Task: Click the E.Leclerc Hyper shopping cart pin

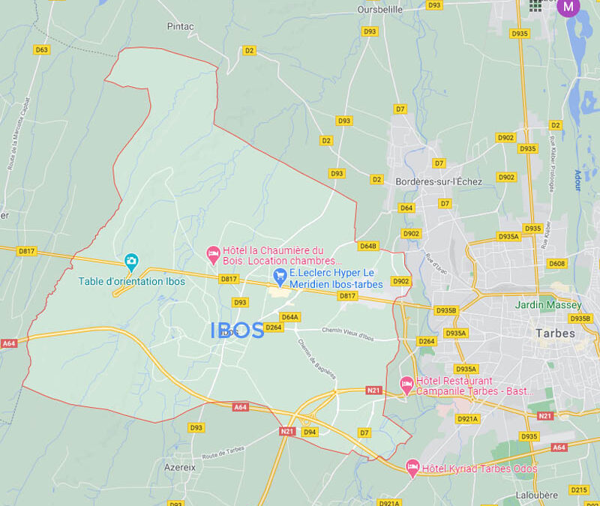Action: 280,277
